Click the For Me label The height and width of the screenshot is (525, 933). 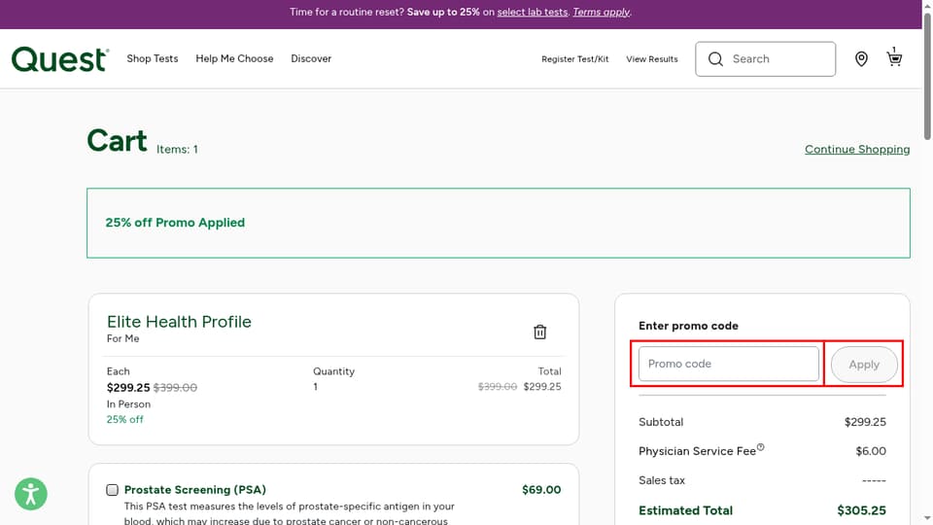(x=123, y=338)
